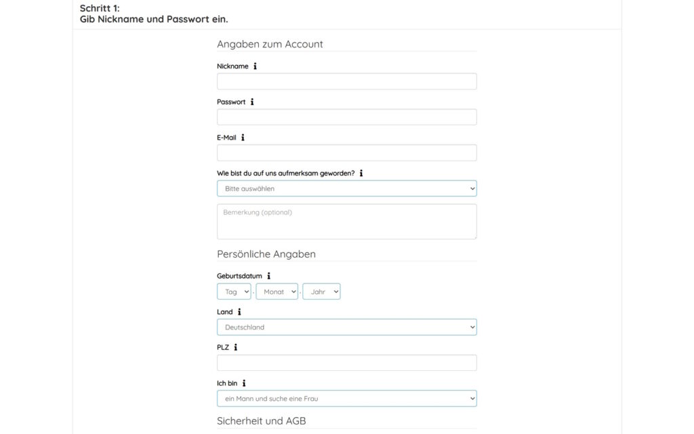Click the info icon beside PLZ
The height and width of the screenshot is (434, 694).
pos(235,347)
